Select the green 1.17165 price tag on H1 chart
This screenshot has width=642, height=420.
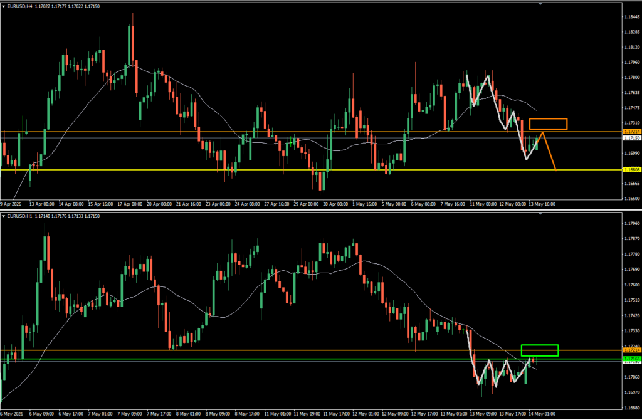[x=631, y=359]
